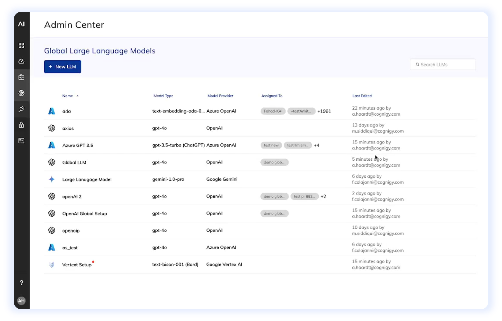Open the dashboard grid icon in sidebar
Viewport: 502px width, 321px height.
[21, 45]
